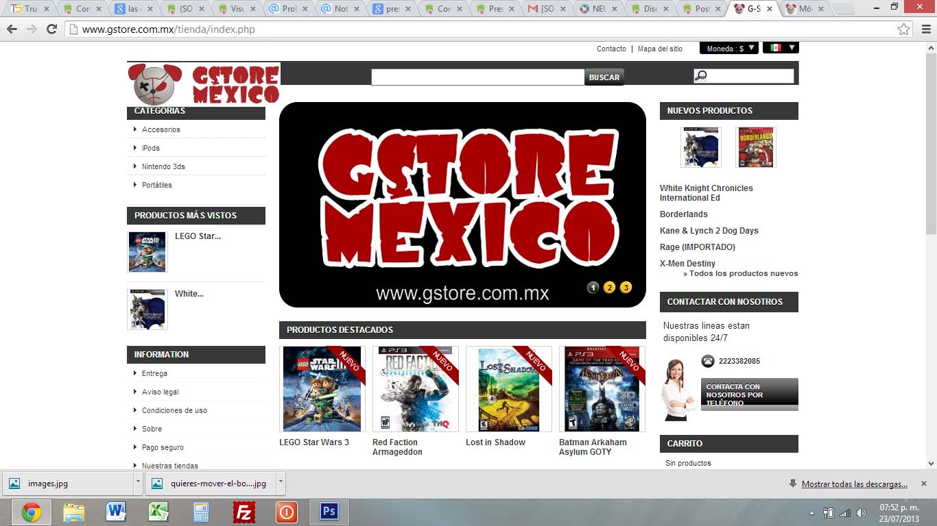Bookmark this page with the star icon
The image size is (937, 526).
tap(904, 29)
